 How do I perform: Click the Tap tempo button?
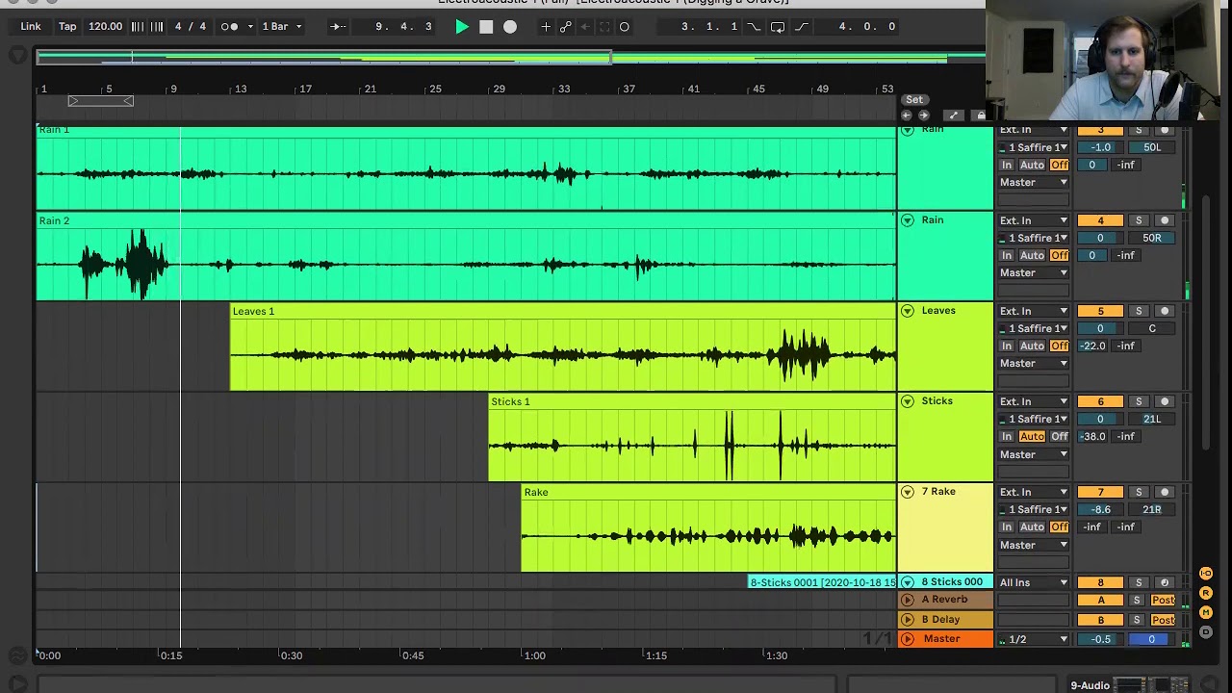(67, 27)
